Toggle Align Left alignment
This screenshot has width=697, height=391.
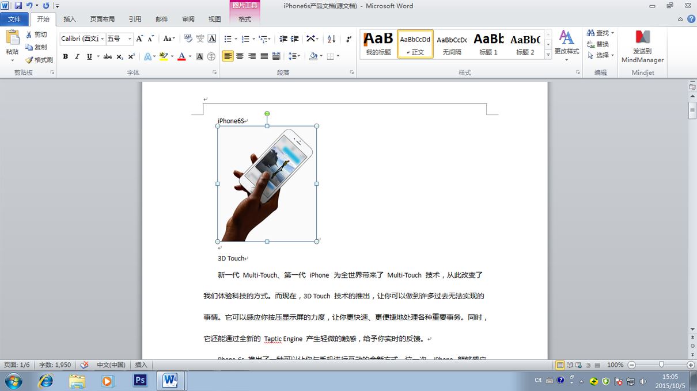(x=228, y=56)
